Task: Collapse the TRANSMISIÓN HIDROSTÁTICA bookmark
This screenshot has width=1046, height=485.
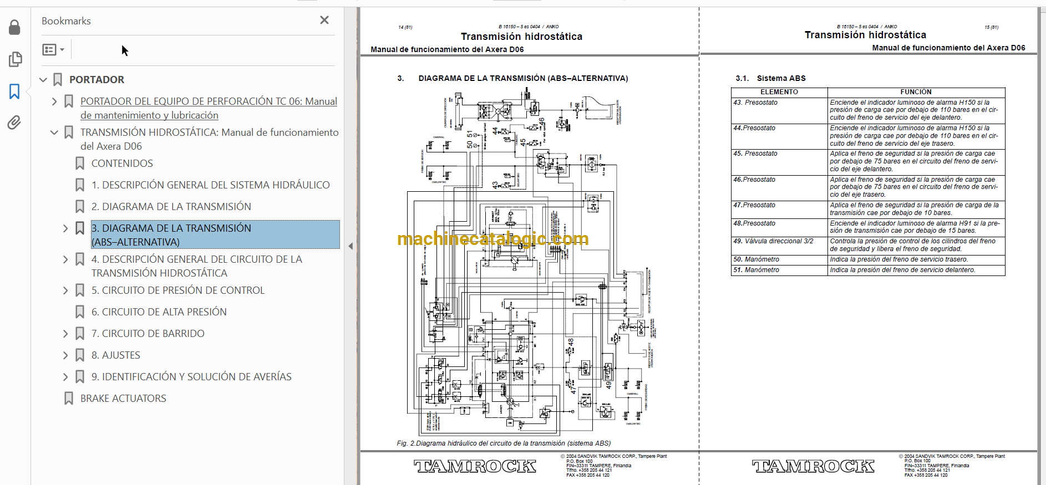Action: click(x=54, y=132)
